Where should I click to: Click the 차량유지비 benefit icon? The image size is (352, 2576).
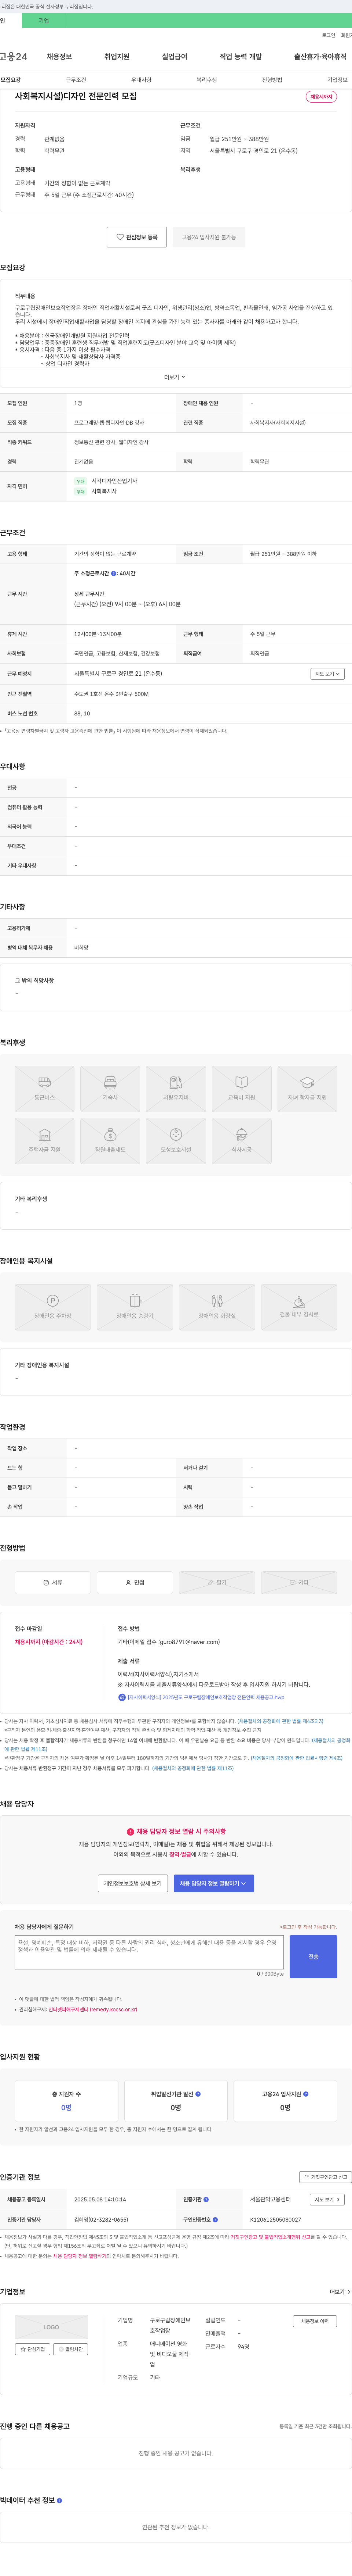pyautogui.click(x=176, y=1089)
